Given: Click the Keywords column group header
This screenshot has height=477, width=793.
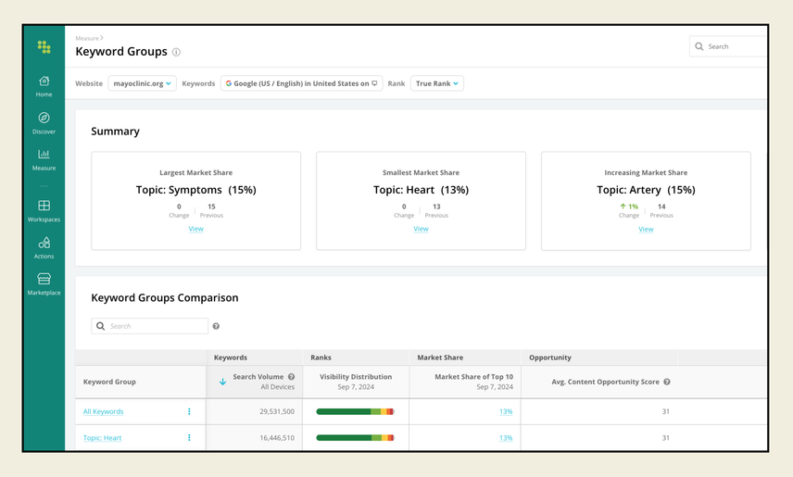Looking at the screenshot, I should click(x=230, y=358).
